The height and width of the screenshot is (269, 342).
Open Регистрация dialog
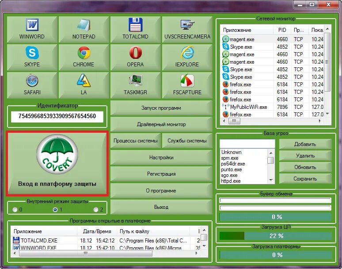(161, 174)
